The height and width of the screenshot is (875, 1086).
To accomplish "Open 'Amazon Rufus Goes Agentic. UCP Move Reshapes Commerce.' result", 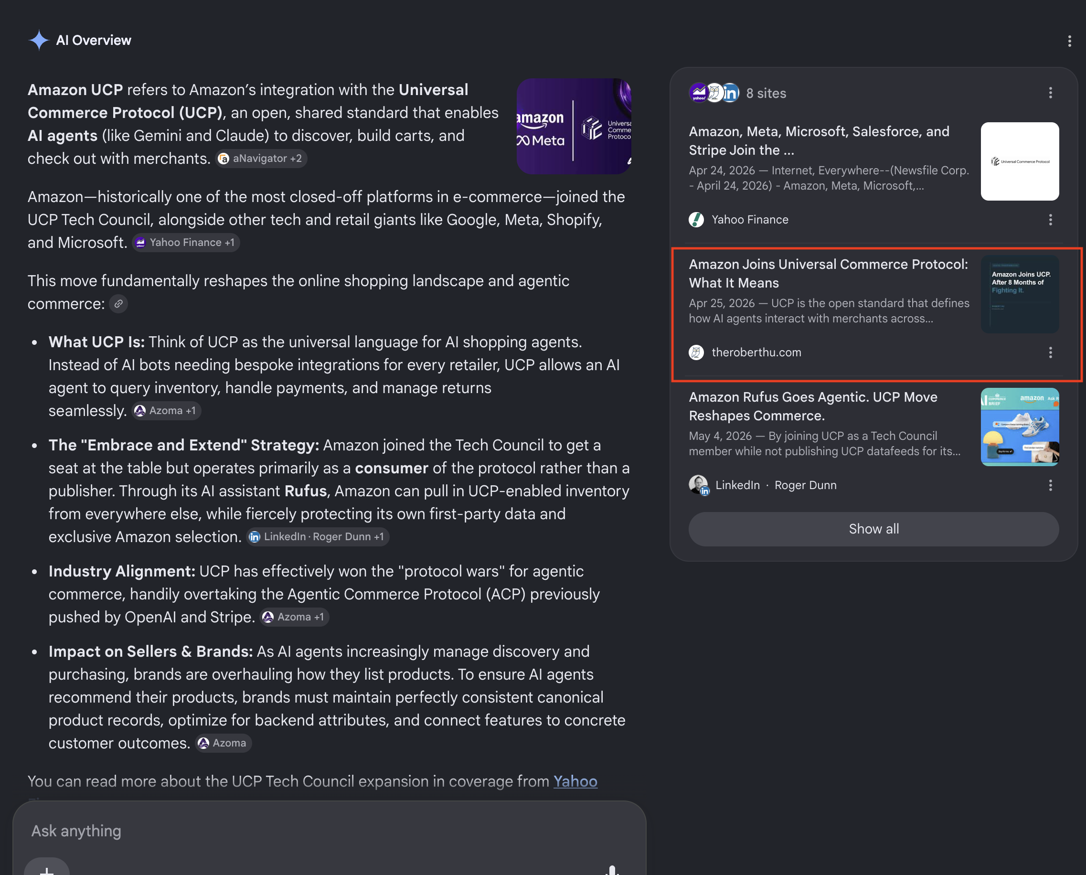I will click(813, 406).
